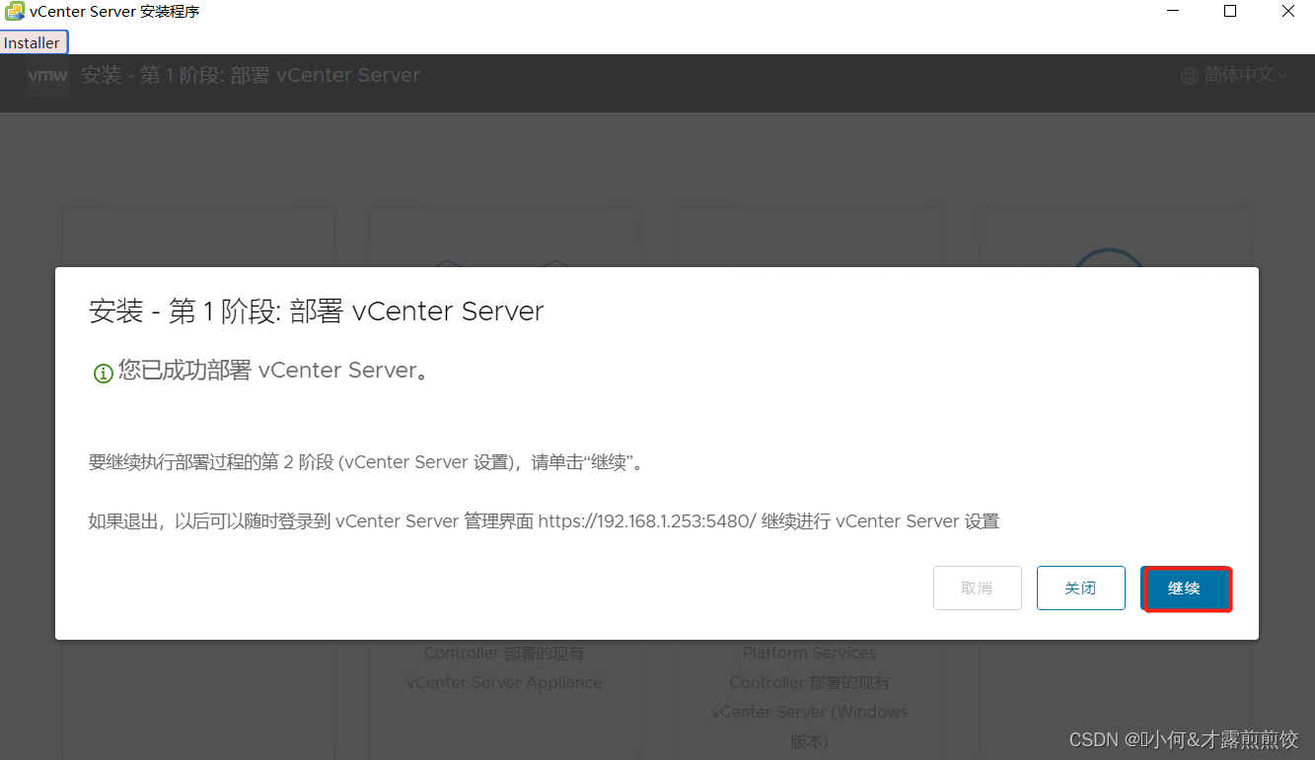Click the green info icon in dialog
The height and width of the screenshot is (760, 1315).
click(103, 374)
